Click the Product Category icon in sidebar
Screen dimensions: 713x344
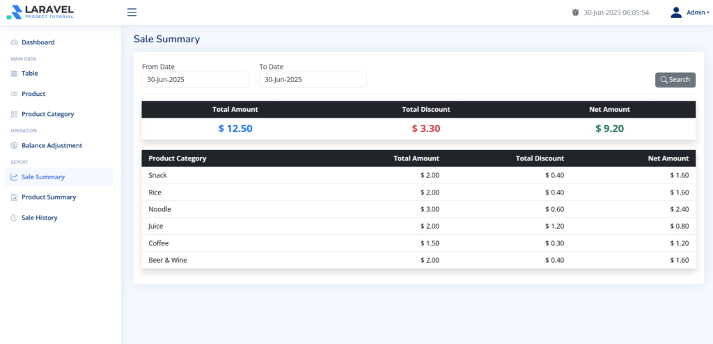coord(14,114)
